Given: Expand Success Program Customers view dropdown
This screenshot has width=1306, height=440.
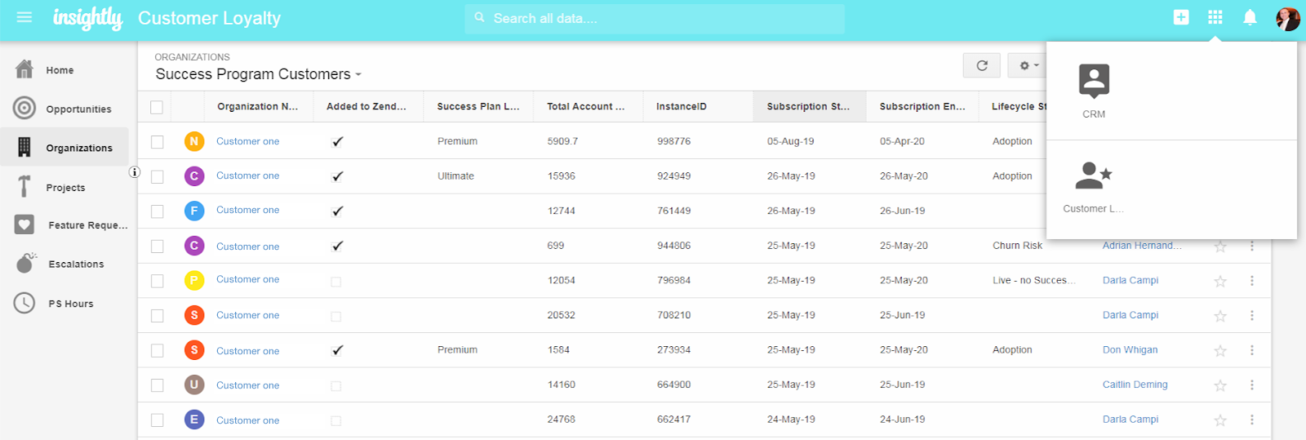Looking at the screenshot, I should tap(358, 75).
